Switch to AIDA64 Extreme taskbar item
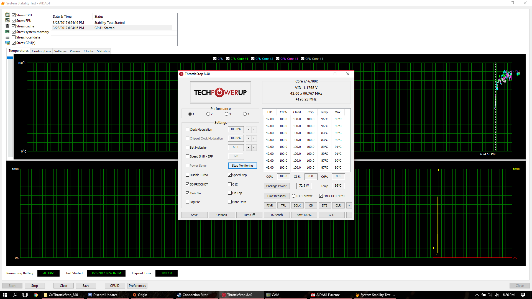 pyautogui.click(x=330, y=295)
